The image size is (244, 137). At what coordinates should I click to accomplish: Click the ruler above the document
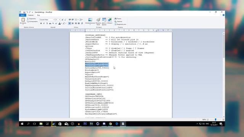[121, 30]
